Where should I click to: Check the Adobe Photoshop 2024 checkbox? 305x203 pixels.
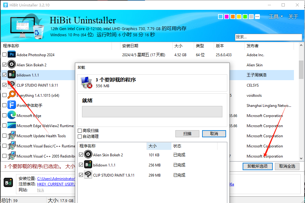(4, 55)
